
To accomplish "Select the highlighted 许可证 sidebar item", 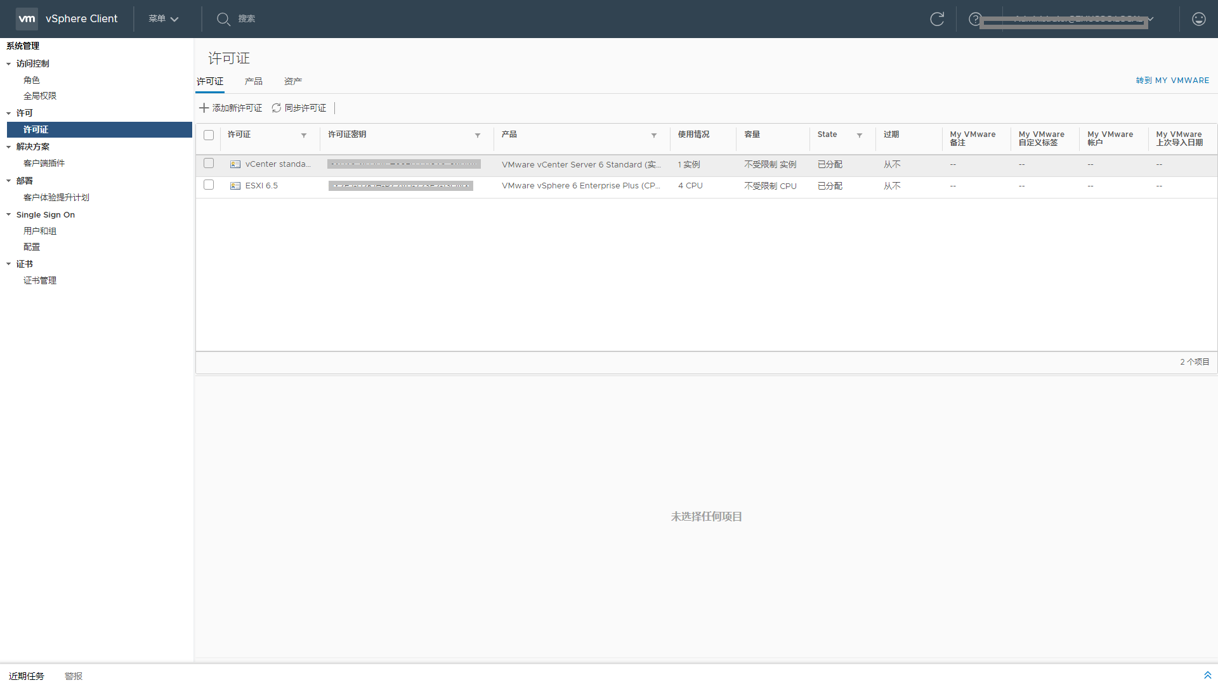I will click(100, 129).
